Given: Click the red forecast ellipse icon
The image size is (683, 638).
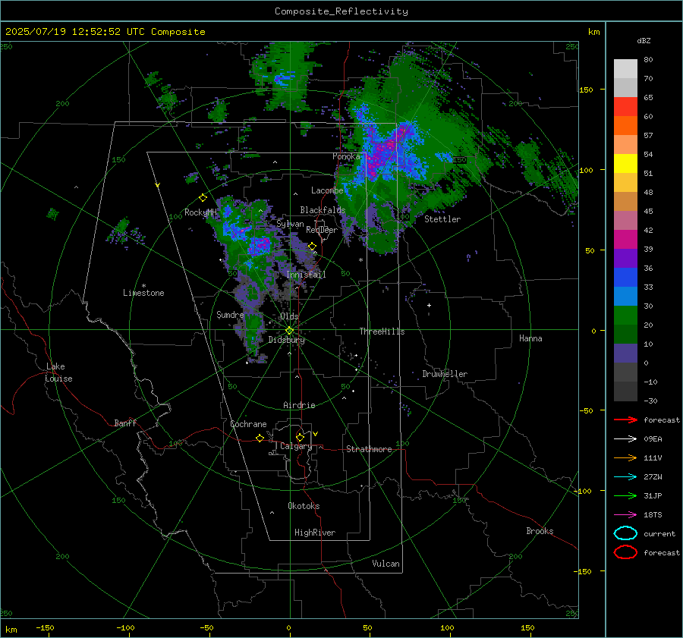Looking at the screenshot, I should coord(625,552).
